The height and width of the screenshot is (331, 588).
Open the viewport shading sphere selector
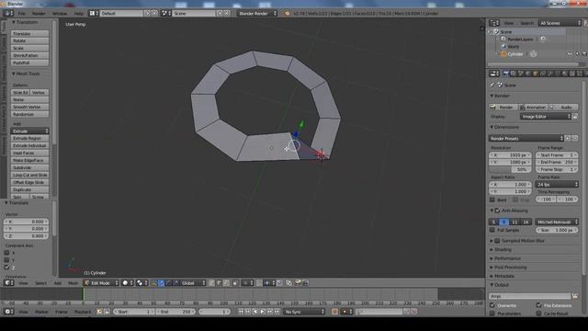tap(128, 283)
